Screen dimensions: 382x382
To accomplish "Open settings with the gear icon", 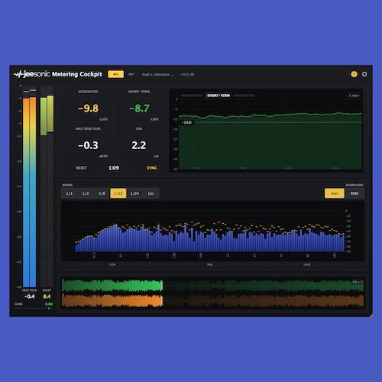I will [x=364, y=74].
